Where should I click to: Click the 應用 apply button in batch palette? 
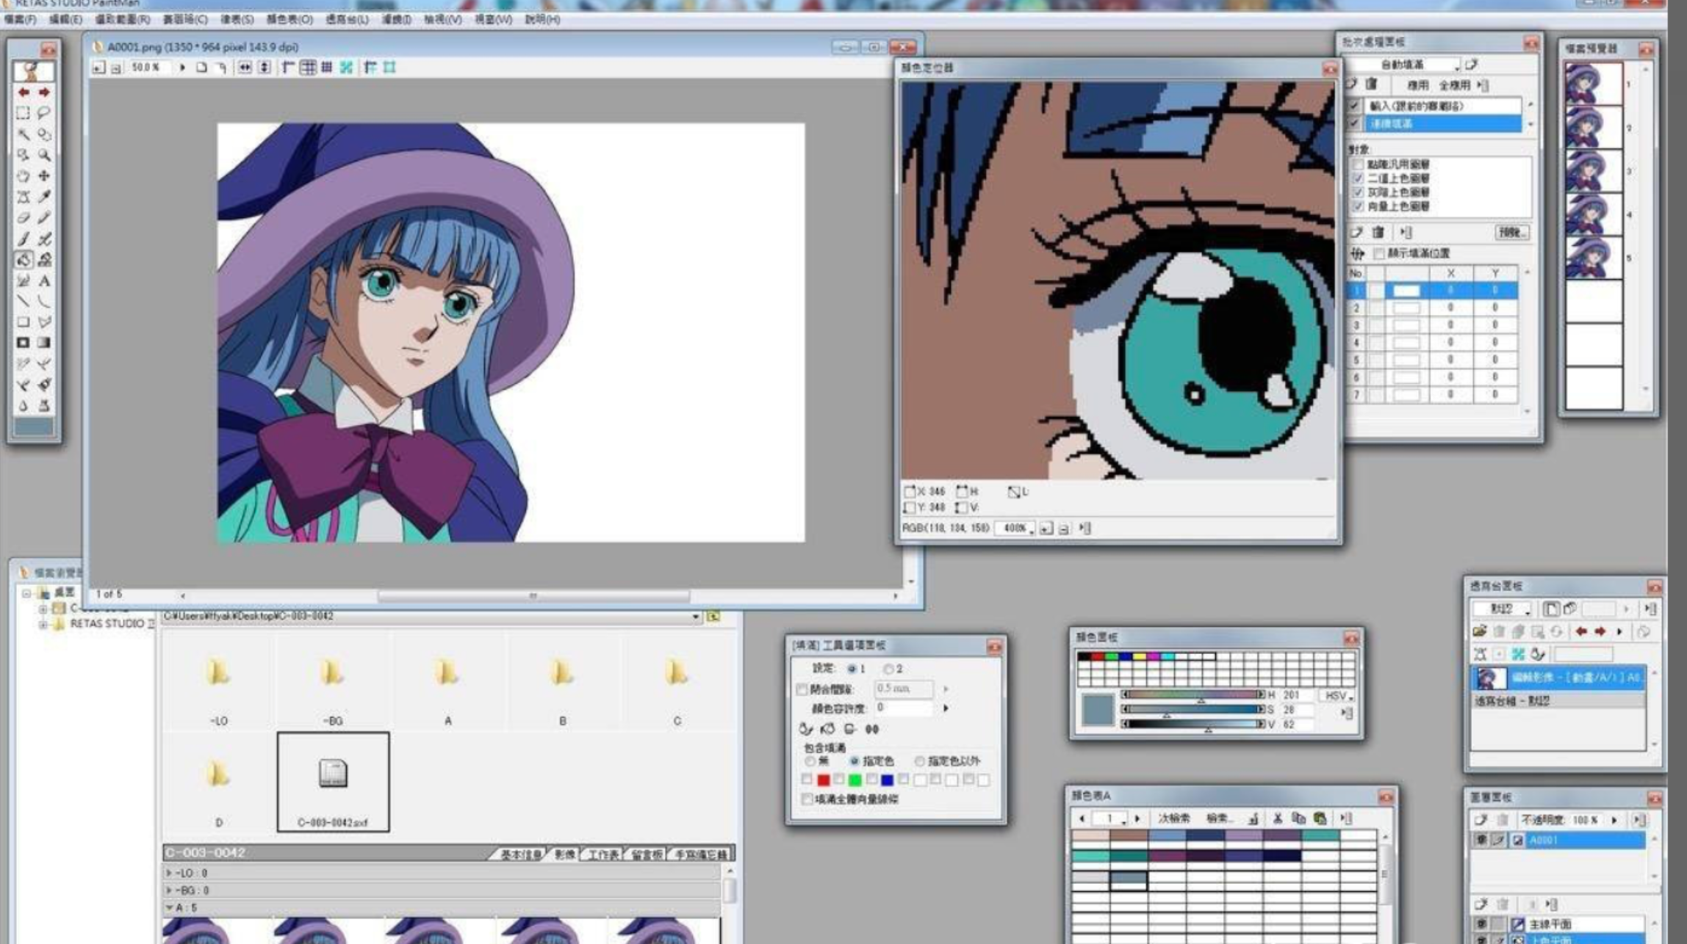coord(1417,85)
